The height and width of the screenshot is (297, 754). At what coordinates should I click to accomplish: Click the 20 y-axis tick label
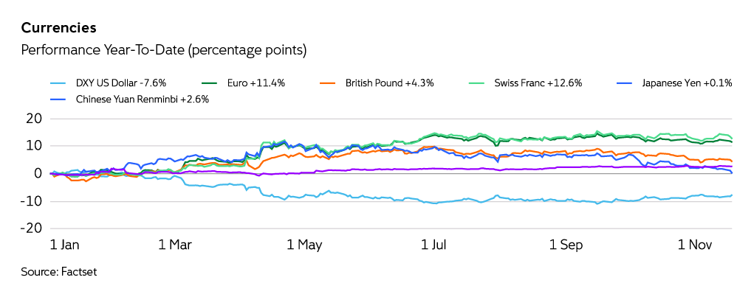click(x=34, y=119)
